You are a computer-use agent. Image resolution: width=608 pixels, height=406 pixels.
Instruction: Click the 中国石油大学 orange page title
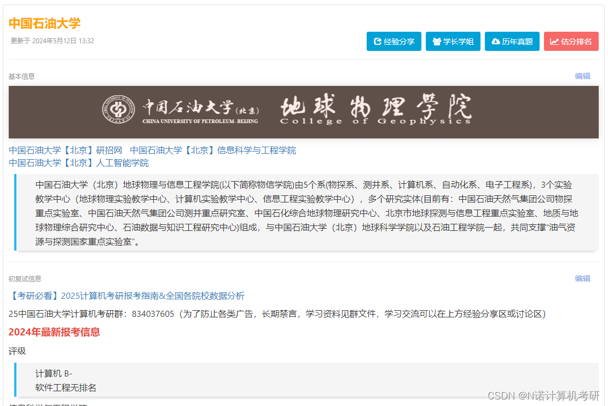(x=44, y=24)
